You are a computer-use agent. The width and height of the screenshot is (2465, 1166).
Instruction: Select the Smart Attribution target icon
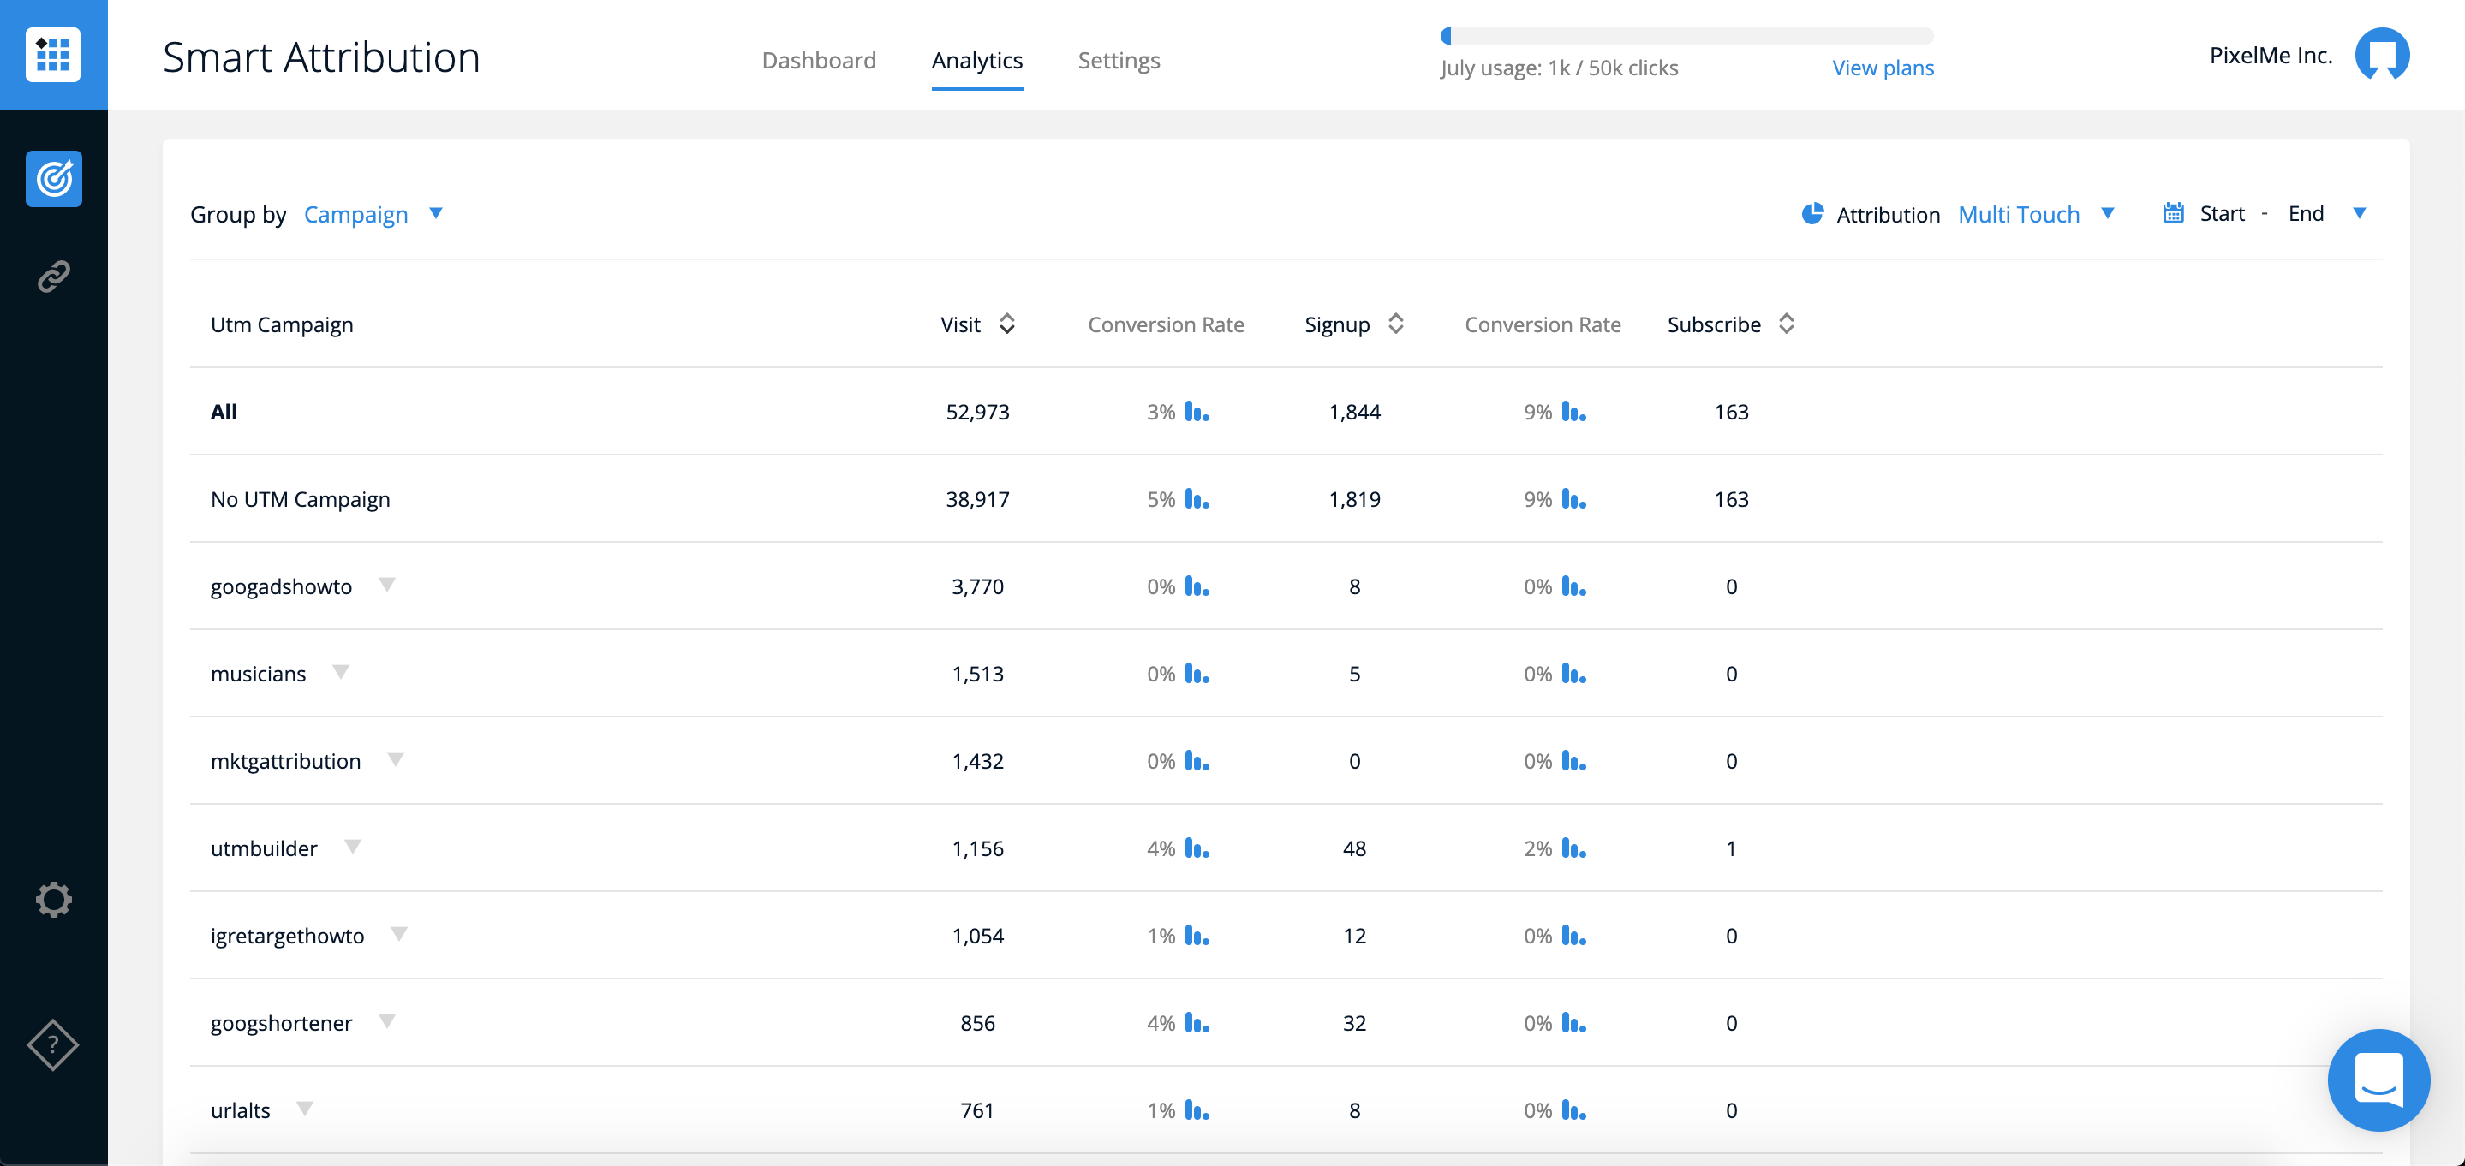[x=54, y=179]
